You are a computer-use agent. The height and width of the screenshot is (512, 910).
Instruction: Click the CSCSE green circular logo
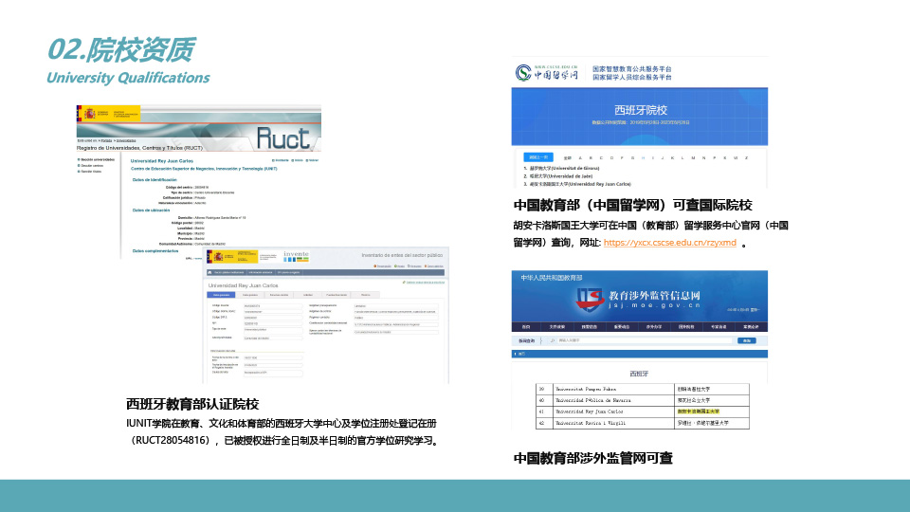tap(523, 73)
